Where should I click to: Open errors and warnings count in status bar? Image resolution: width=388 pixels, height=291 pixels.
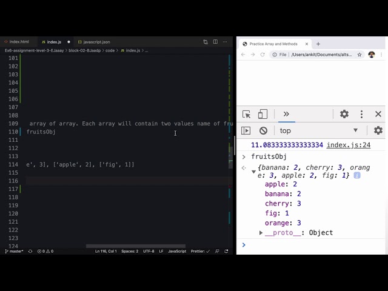click(45, 251)
